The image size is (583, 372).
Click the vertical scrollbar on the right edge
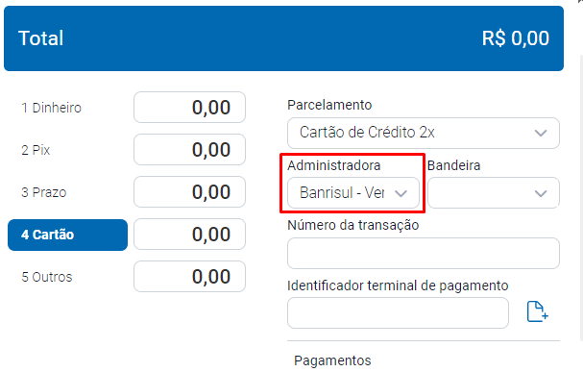point(581,197)
